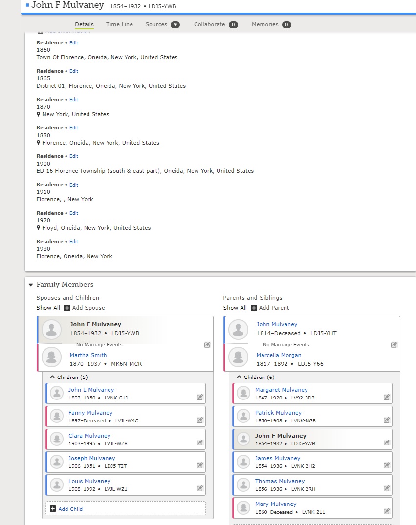Click Marcella Morgan's portrait silhouette

(239, 357)
